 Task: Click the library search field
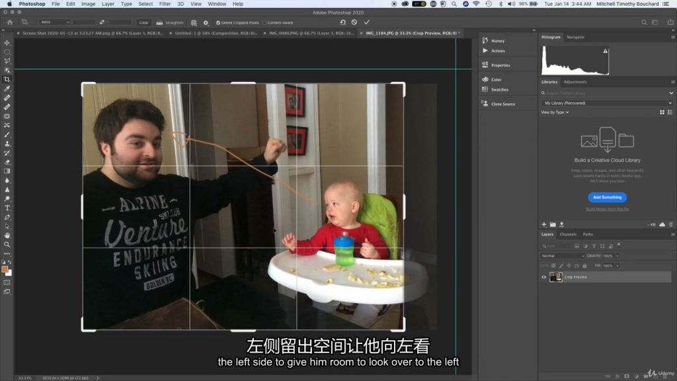(604, 93)
